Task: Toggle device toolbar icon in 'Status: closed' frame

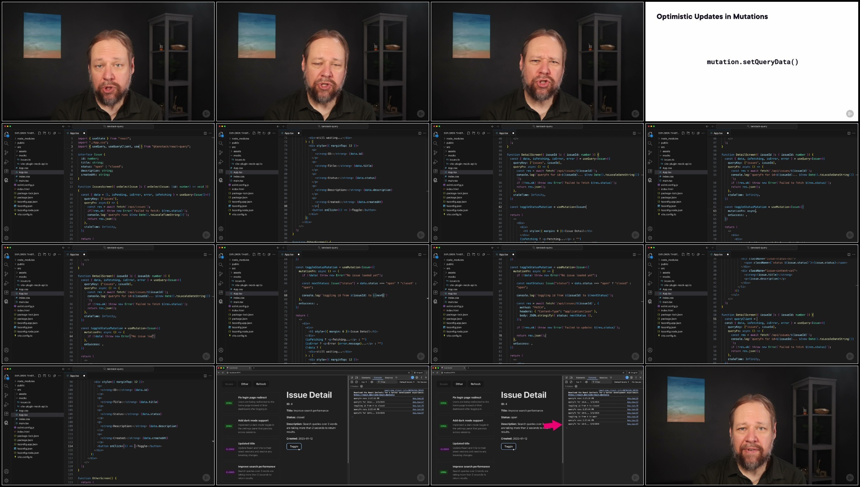Action: point(356,378)
